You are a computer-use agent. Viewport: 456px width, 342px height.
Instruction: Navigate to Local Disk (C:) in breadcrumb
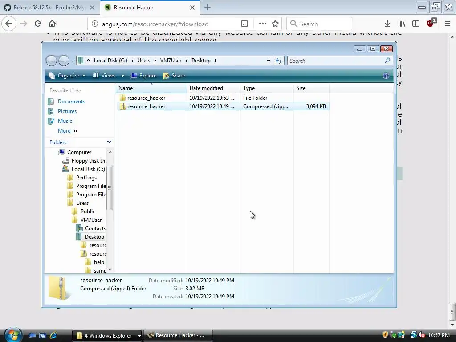pos(110,61)
